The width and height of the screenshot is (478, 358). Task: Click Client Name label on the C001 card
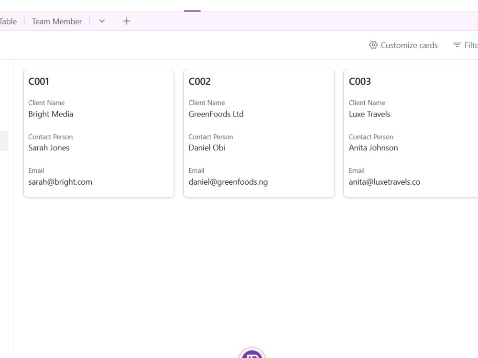point(46,103)
